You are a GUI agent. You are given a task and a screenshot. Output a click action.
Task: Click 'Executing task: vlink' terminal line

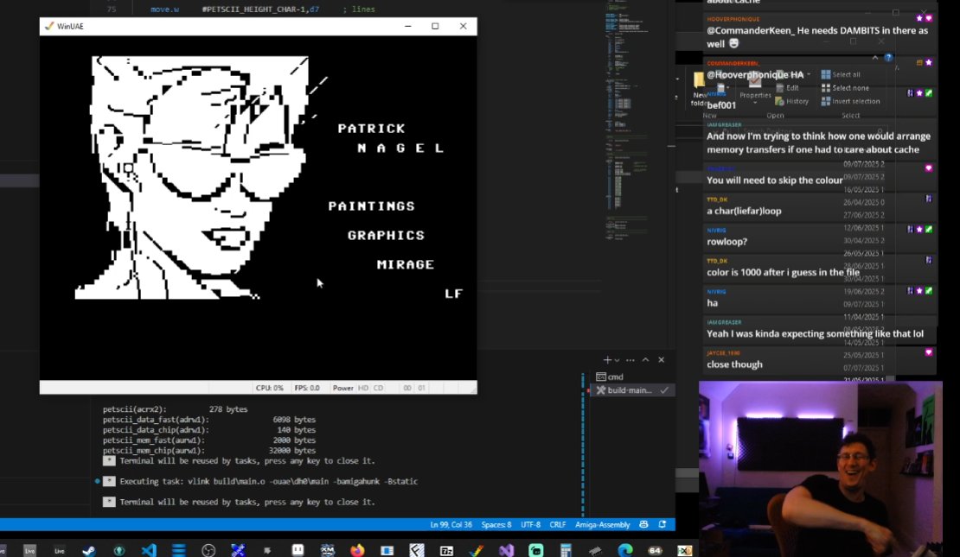(269, 482)
